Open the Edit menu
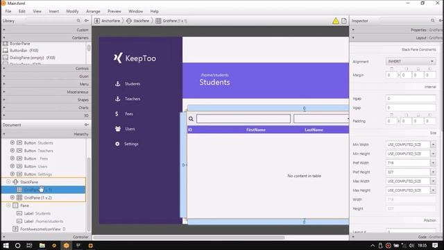444x250 pixels. tap(22, 11)
